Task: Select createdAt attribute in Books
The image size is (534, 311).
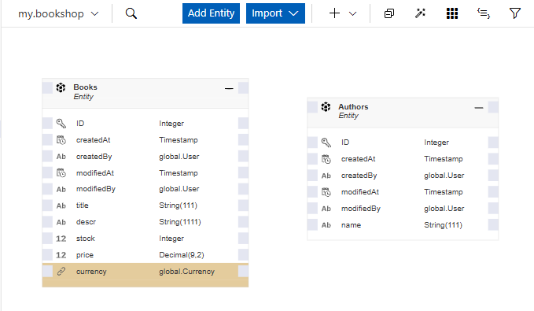Action: click(x=93, y=140)
